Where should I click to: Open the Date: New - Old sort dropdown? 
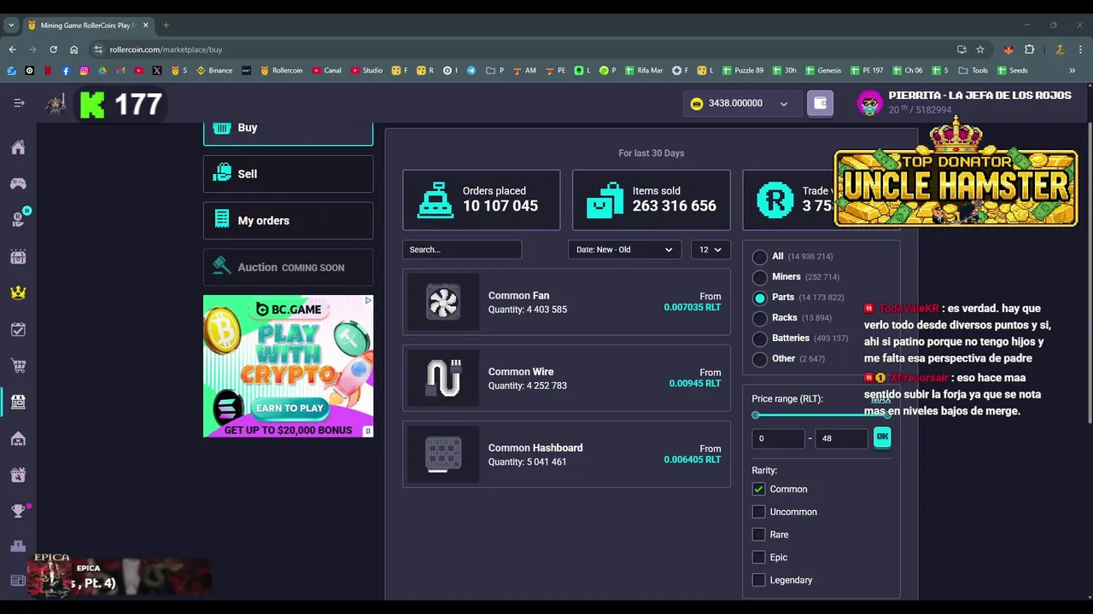[624, 250]
